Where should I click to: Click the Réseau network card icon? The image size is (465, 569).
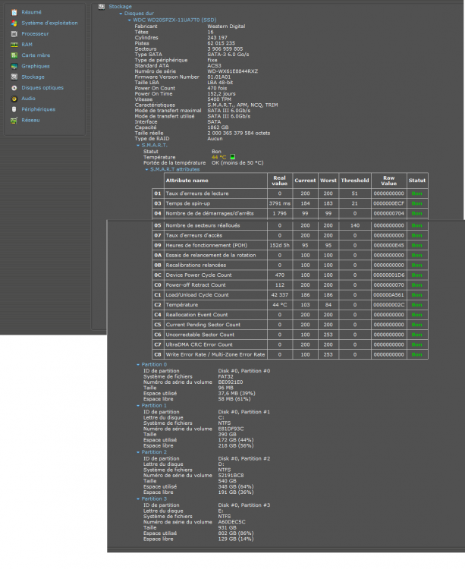14,120
